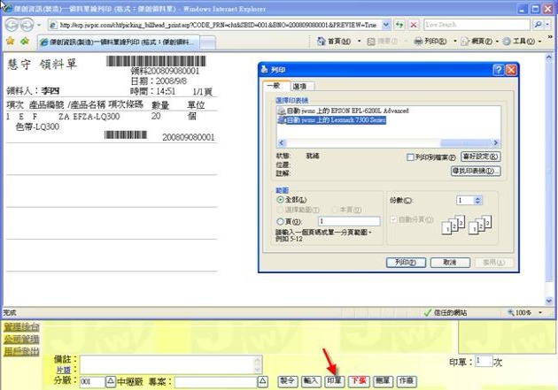Click the Print (列印) button in dialog
558x390 pixels.
click(407, 263)
